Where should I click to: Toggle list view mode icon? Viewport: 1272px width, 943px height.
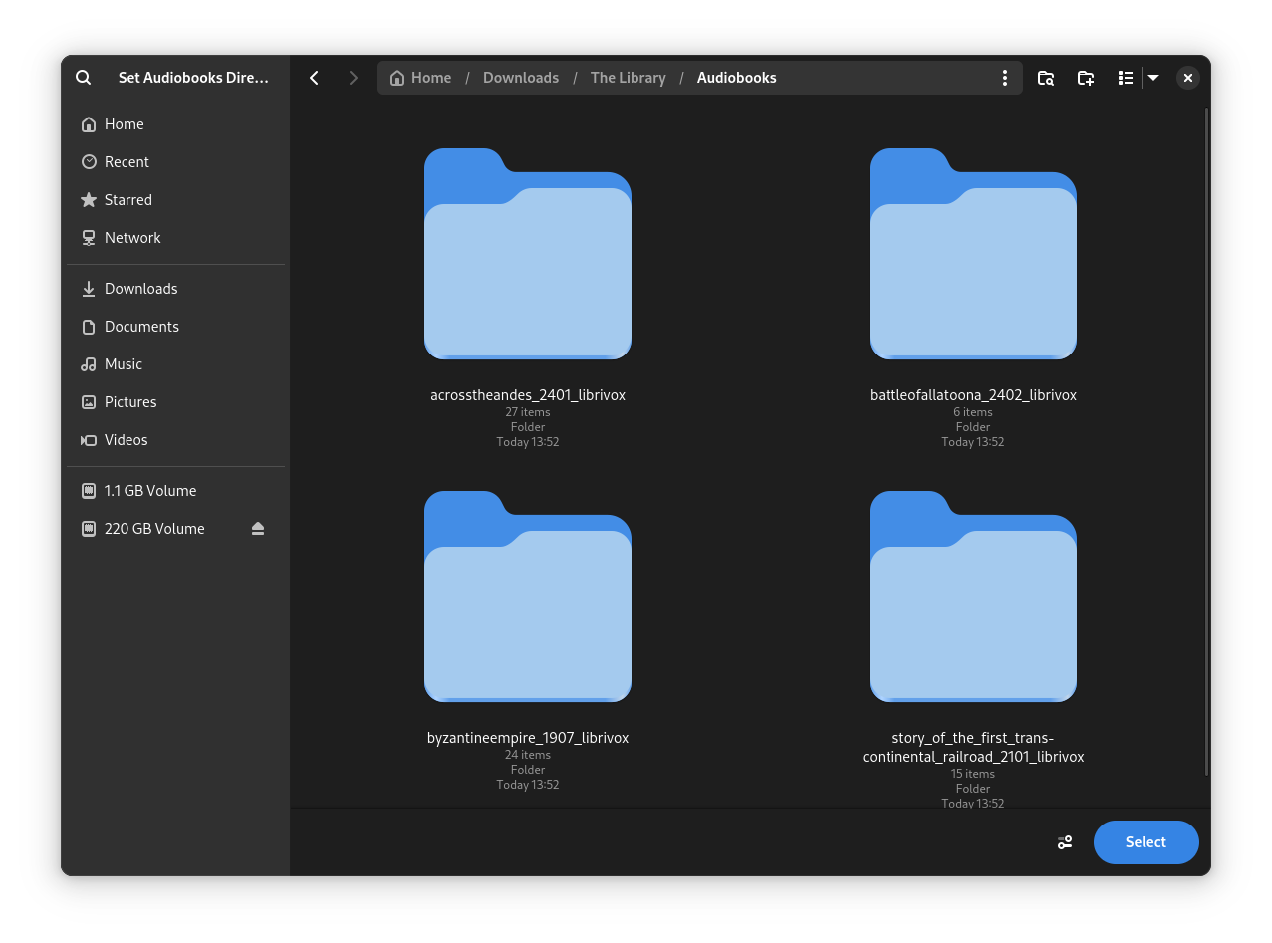click(x=1126, y=78)
